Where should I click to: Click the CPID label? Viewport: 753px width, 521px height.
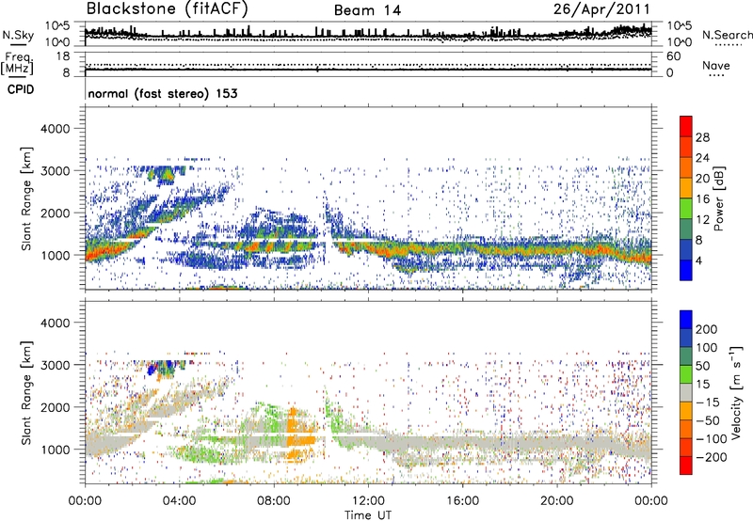(21, 89)
